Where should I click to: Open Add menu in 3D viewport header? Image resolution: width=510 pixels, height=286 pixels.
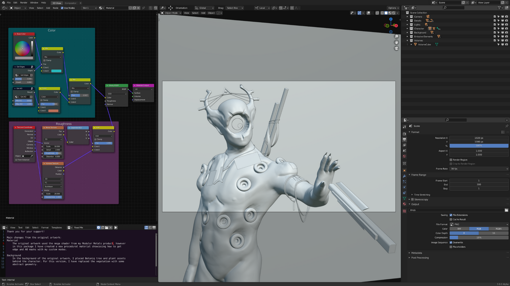tap(203, 13)
